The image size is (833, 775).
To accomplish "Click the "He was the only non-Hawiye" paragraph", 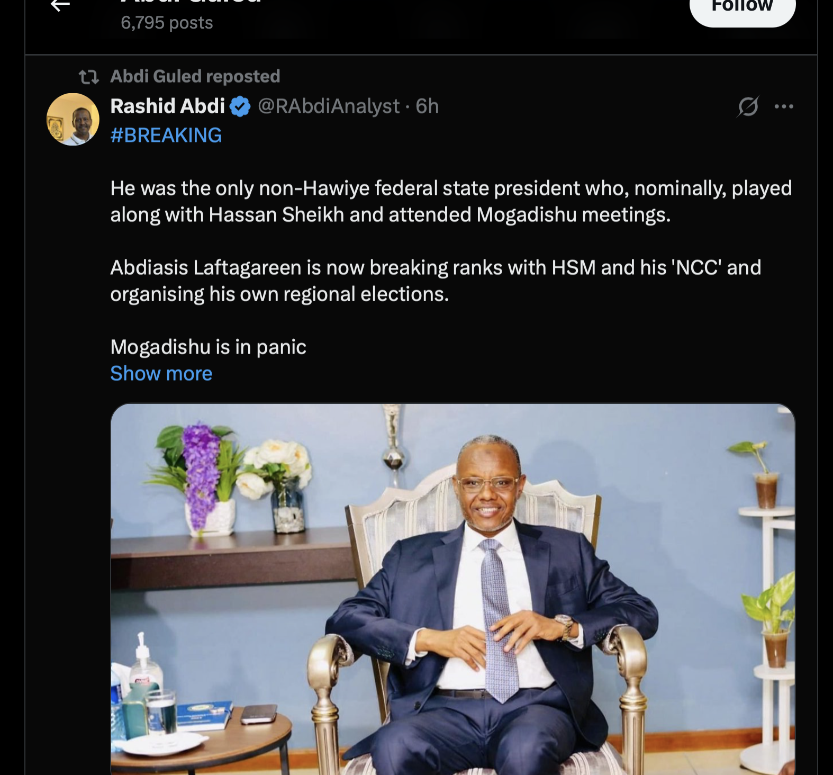I will [451, 201].
